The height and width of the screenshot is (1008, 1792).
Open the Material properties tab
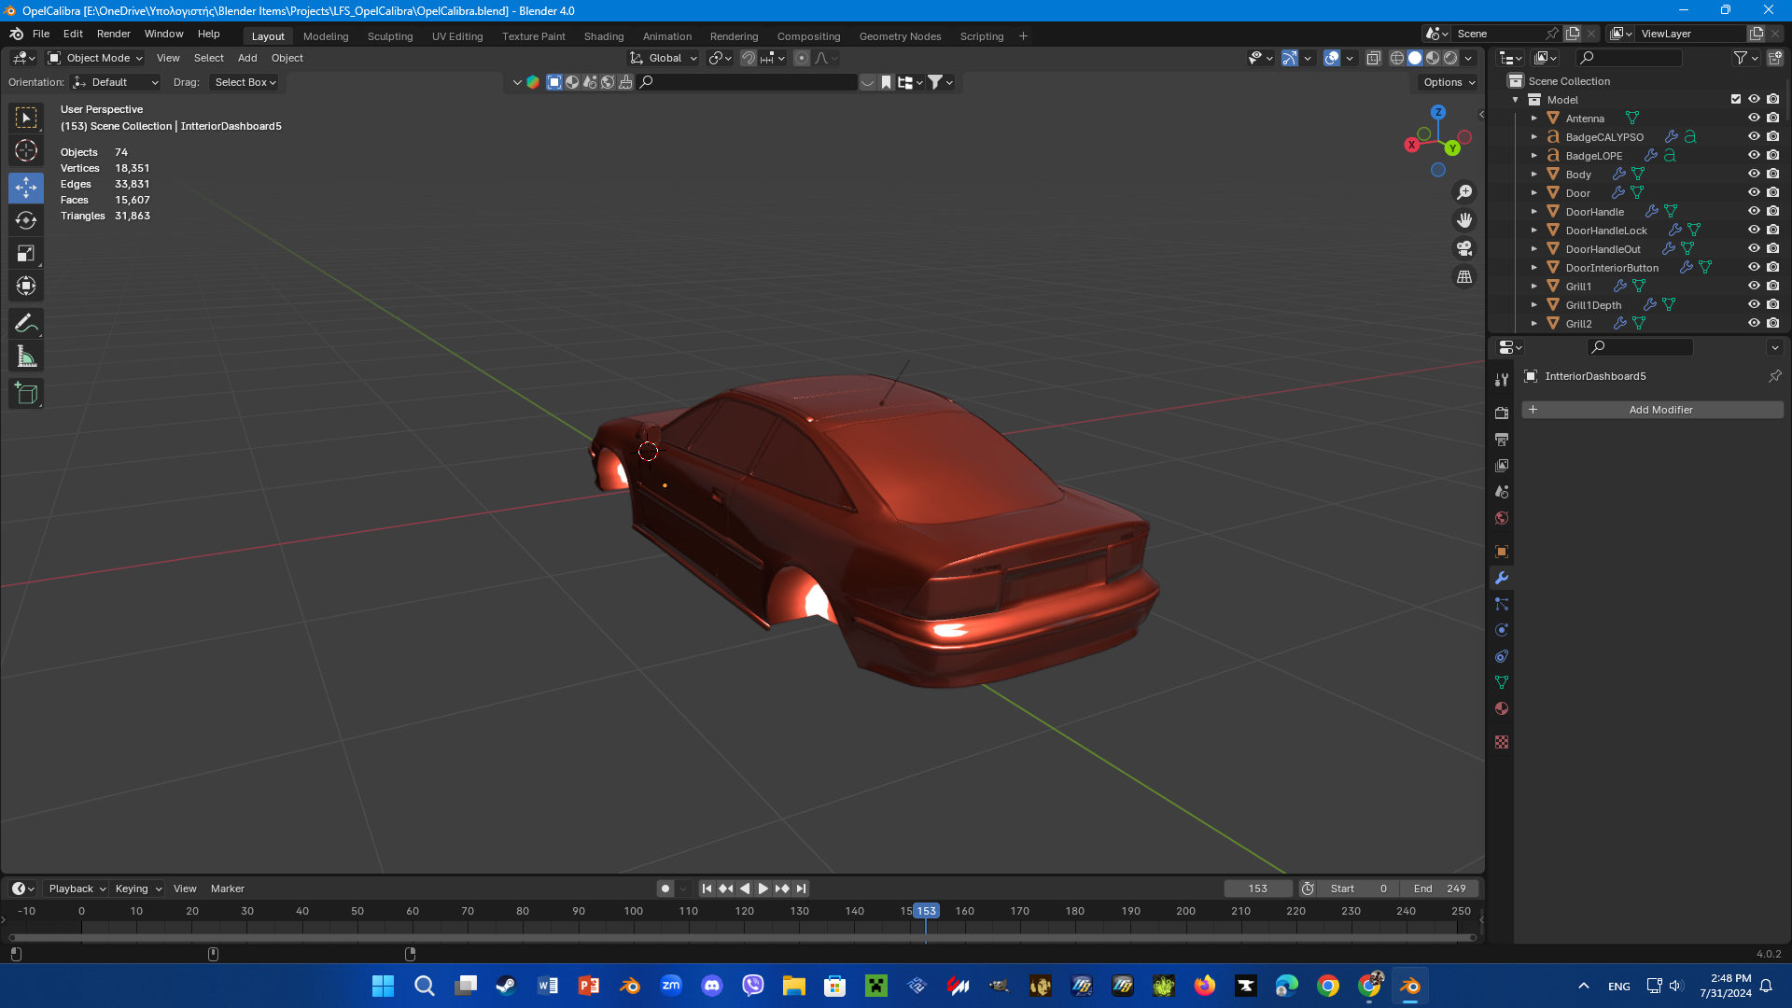tap(1502, 708)
